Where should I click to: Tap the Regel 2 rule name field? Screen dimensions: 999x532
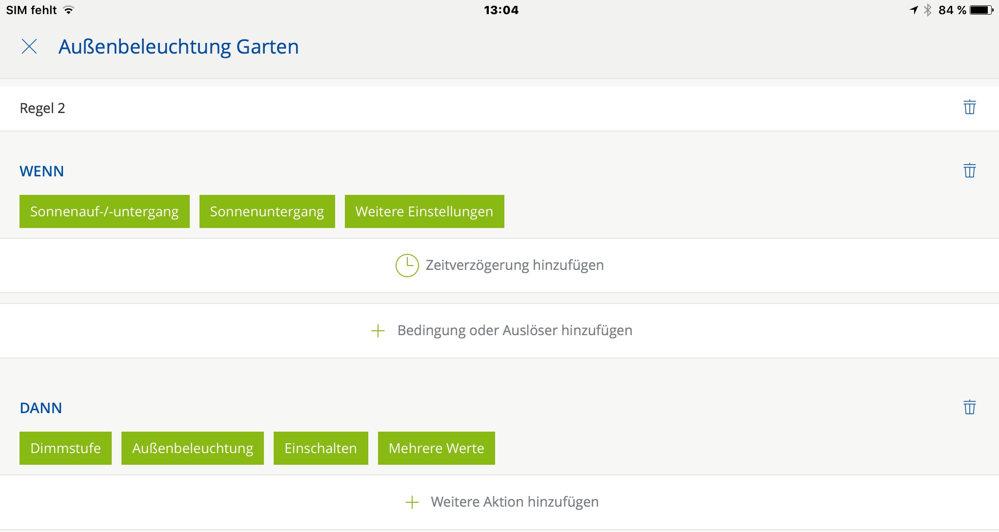click(42, 108)
